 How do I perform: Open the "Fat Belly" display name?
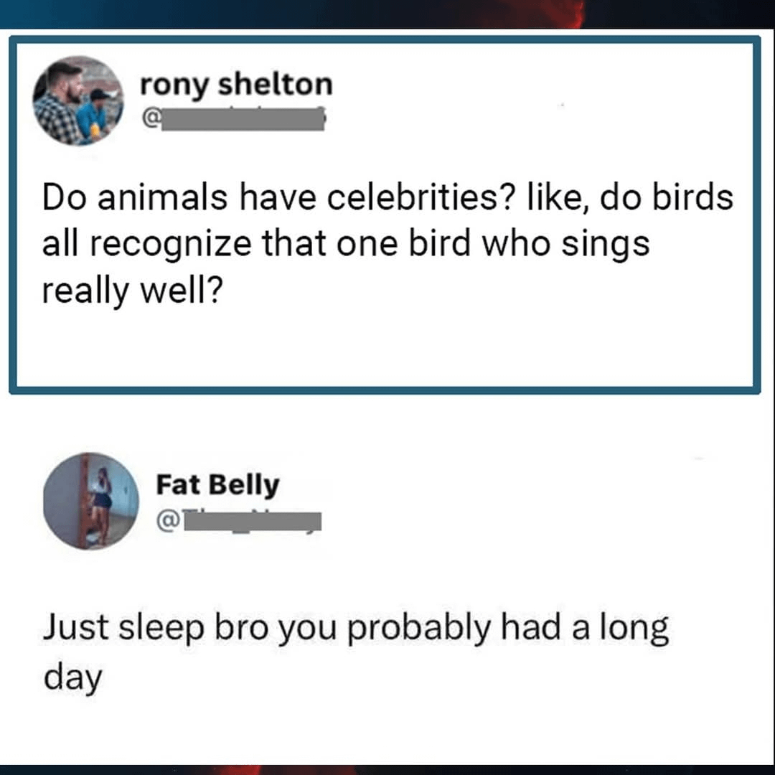point(217,486)
